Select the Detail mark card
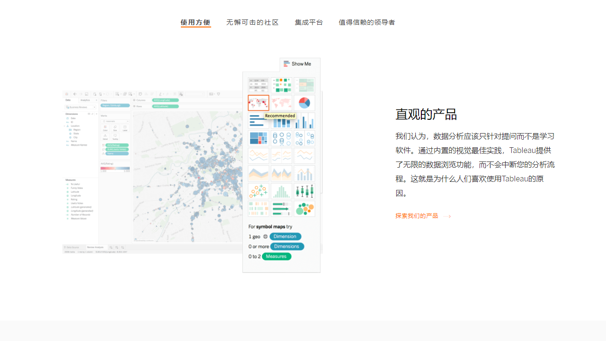The height and width of the screenshot is (341, 606). tap(105, 137)
